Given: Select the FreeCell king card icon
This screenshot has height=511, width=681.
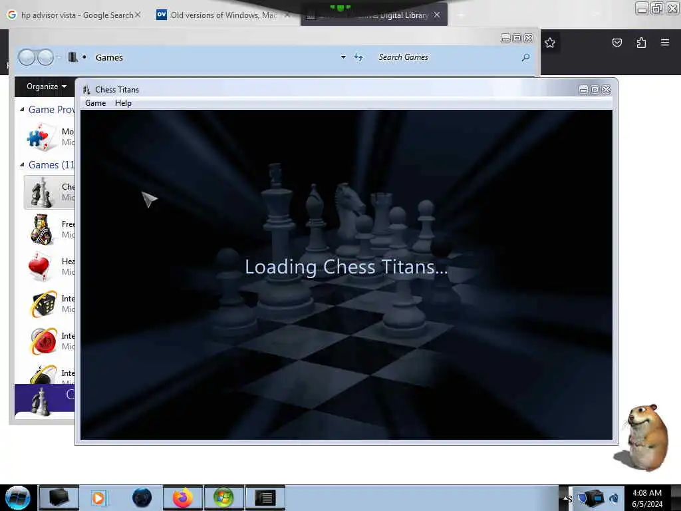Looking at the screenshot, I should tap(42, 229).
